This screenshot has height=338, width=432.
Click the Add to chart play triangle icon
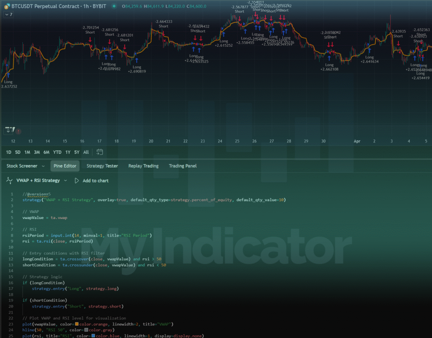pos(77,180)
